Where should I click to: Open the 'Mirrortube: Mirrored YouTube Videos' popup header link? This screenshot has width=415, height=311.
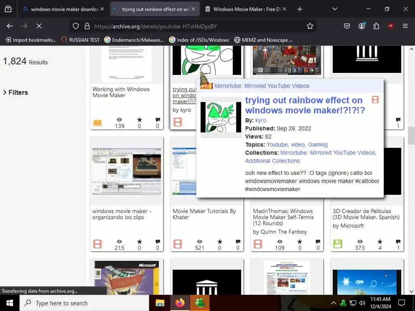tap(262, 86)
